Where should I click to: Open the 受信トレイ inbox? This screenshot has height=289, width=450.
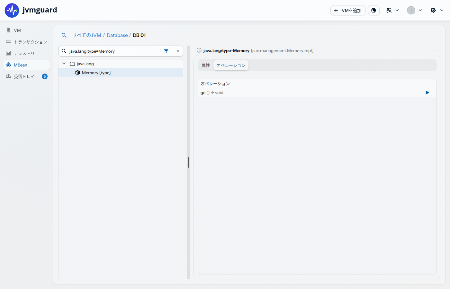point(26,76)
